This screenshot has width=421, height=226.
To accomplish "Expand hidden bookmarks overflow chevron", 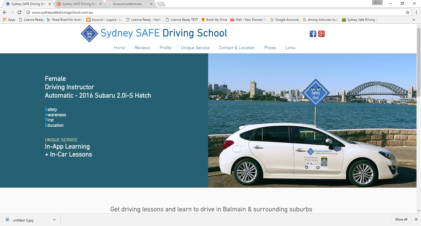I will click(x=414, y=20).
